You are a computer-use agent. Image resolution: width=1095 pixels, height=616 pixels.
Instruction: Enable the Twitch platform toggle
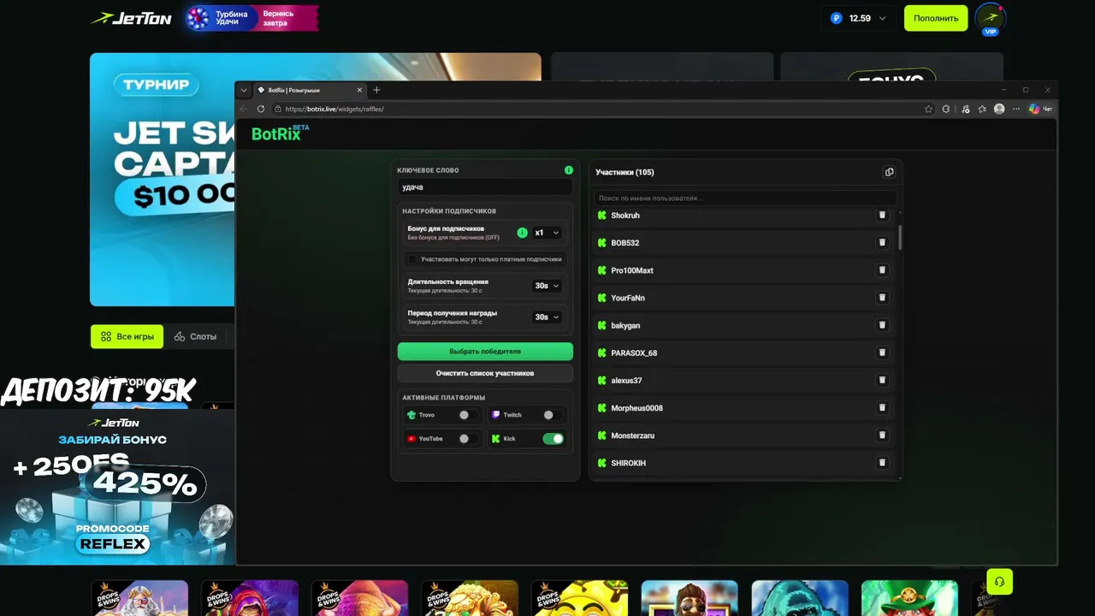[x=553, y=415]
